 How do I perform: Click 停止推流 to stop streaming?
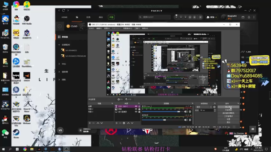(228, 107)
